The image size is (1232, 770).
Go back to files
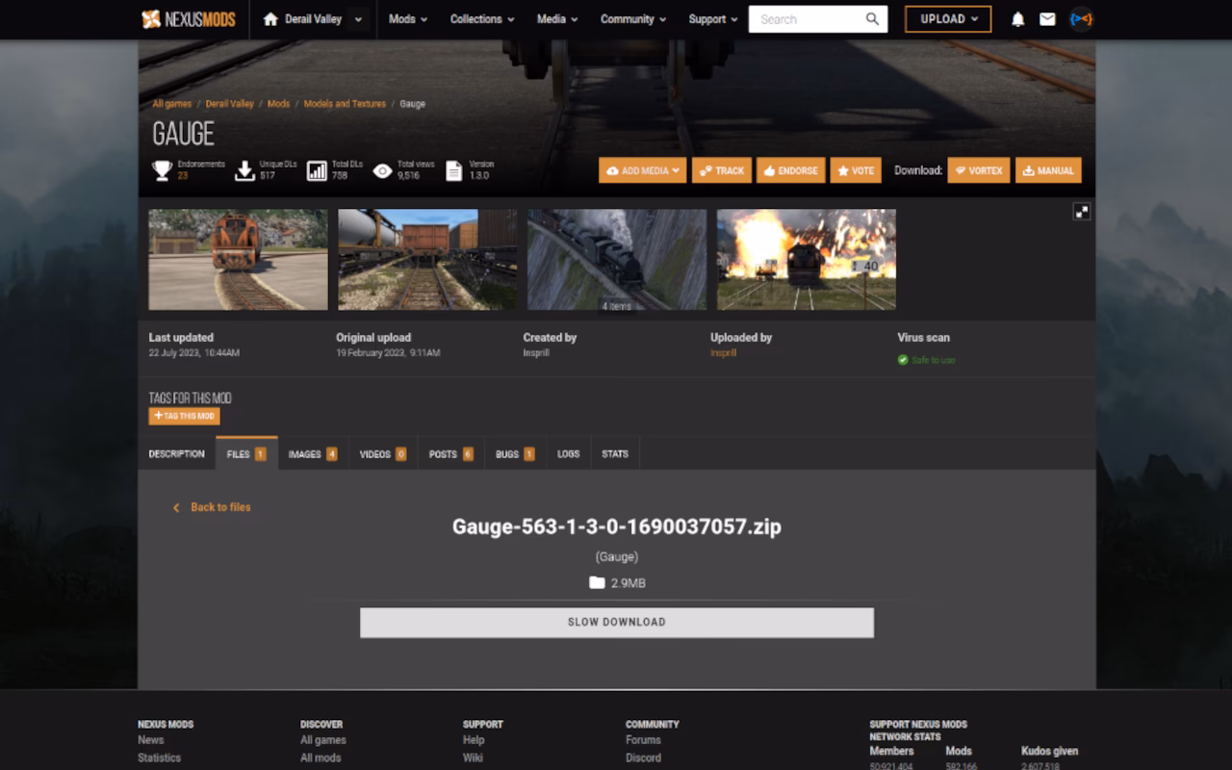220,507
